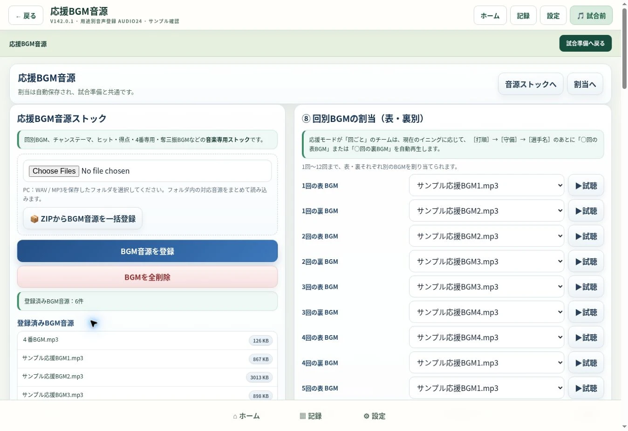The width and height of the screenshot is (628, 431).
Task: Click the 3013 KB size badge
Action: pyautogui.click(x=259, y=377)
